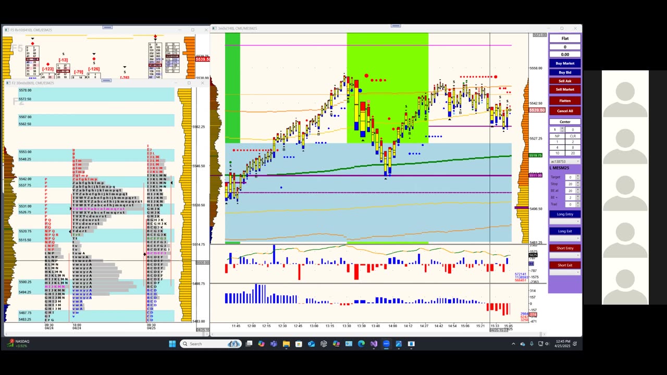Viewport: 667px width, 375px height.
Task: Click the 3m0s MESM25 chart window icon
Action: (x=215, y=28)
